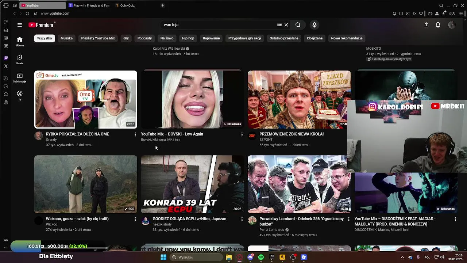Start voice search with the microphone
This screenshot has width=467, height=263.
point(314,25)
